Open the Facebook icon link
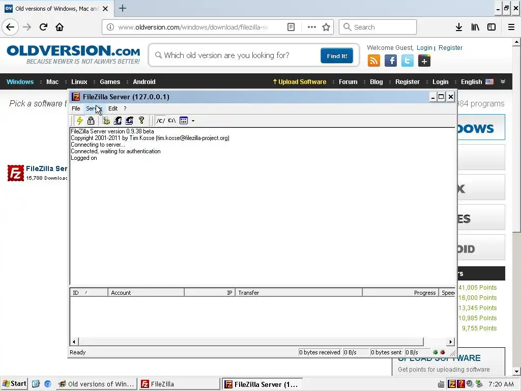This screenshot has height=391, width=521. [391, 61]
